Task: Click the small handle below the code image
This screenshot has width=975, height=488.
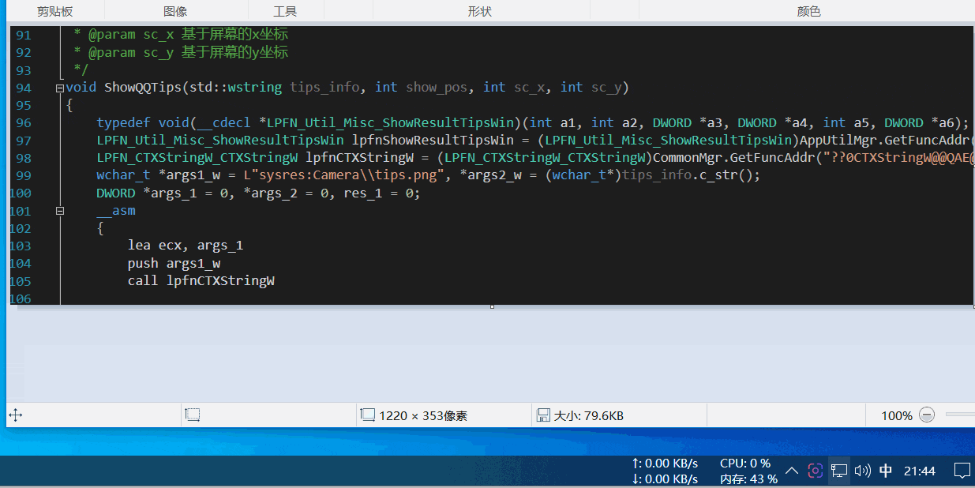Action: coord(492,306)
